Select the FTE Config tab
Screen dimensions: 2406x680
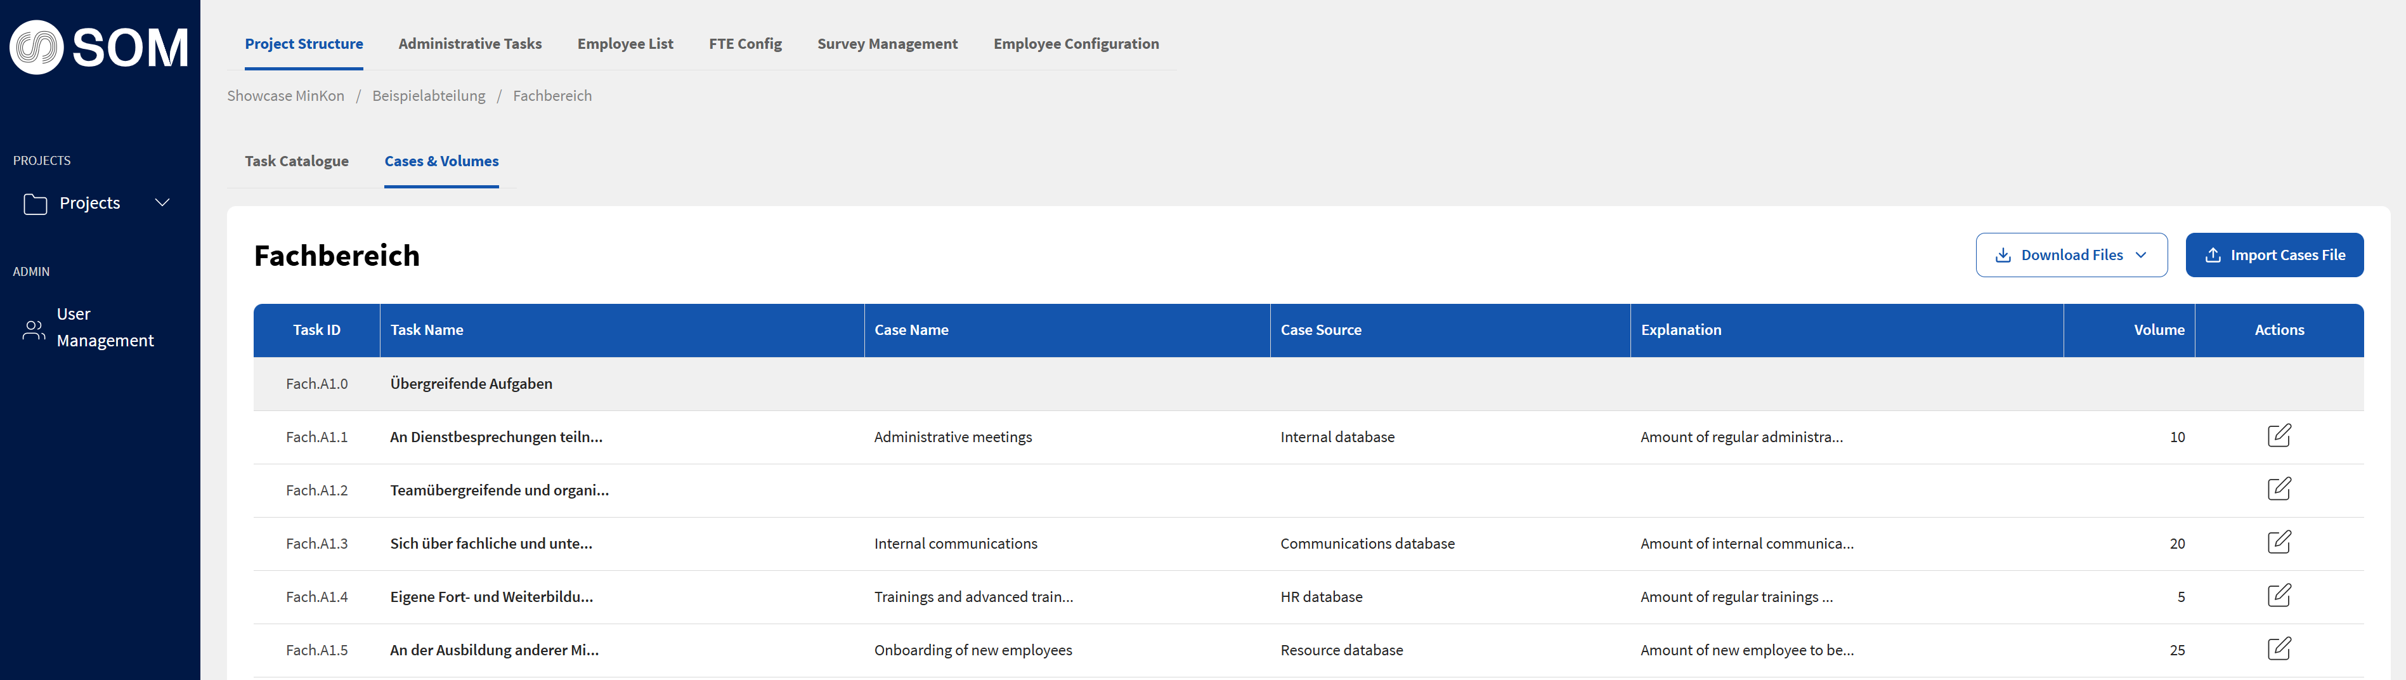[745, 44]
